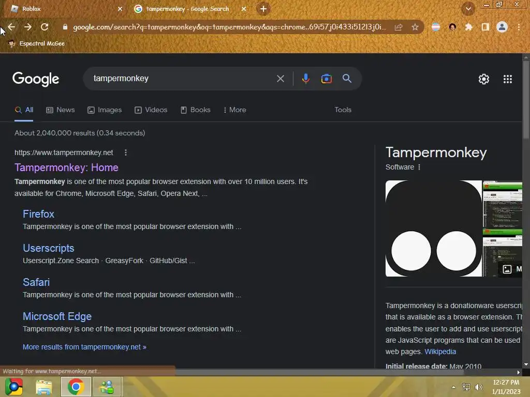
Task: Close the tampermonkey Google Search tab
Action: pyautogui.click(x=244, y=9)
